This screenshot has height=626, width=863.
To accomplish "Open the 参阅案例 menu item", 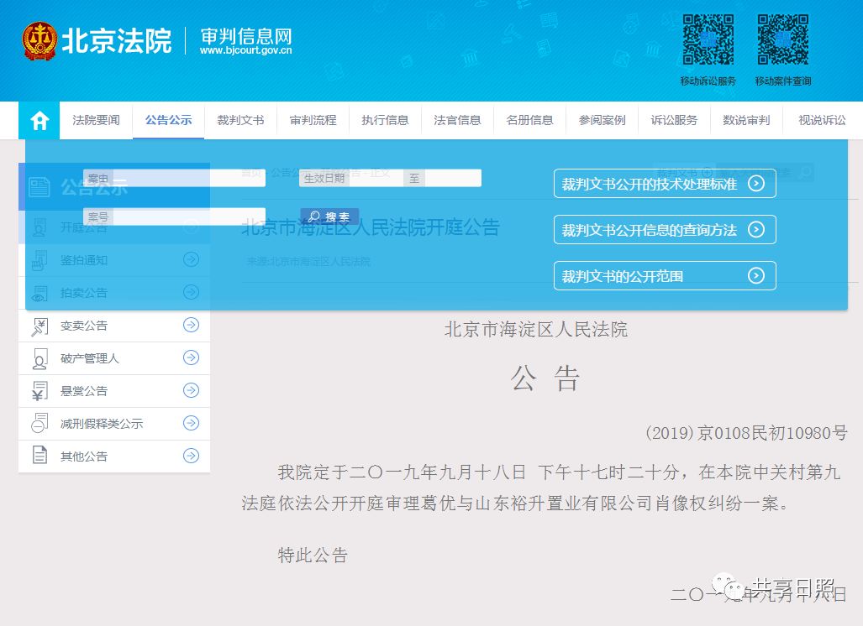I will [602, 120].
